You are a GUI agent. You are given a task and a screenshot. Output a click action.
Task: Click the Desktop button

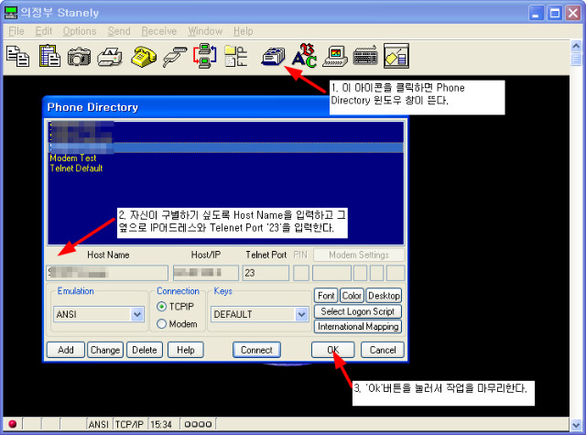tap(384, 296)
